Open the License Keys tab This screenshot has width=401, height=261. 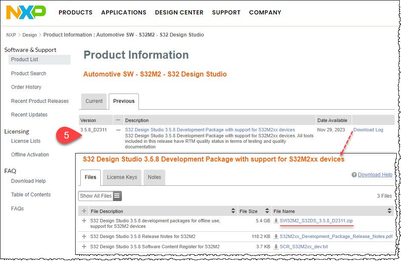[122, 177]
